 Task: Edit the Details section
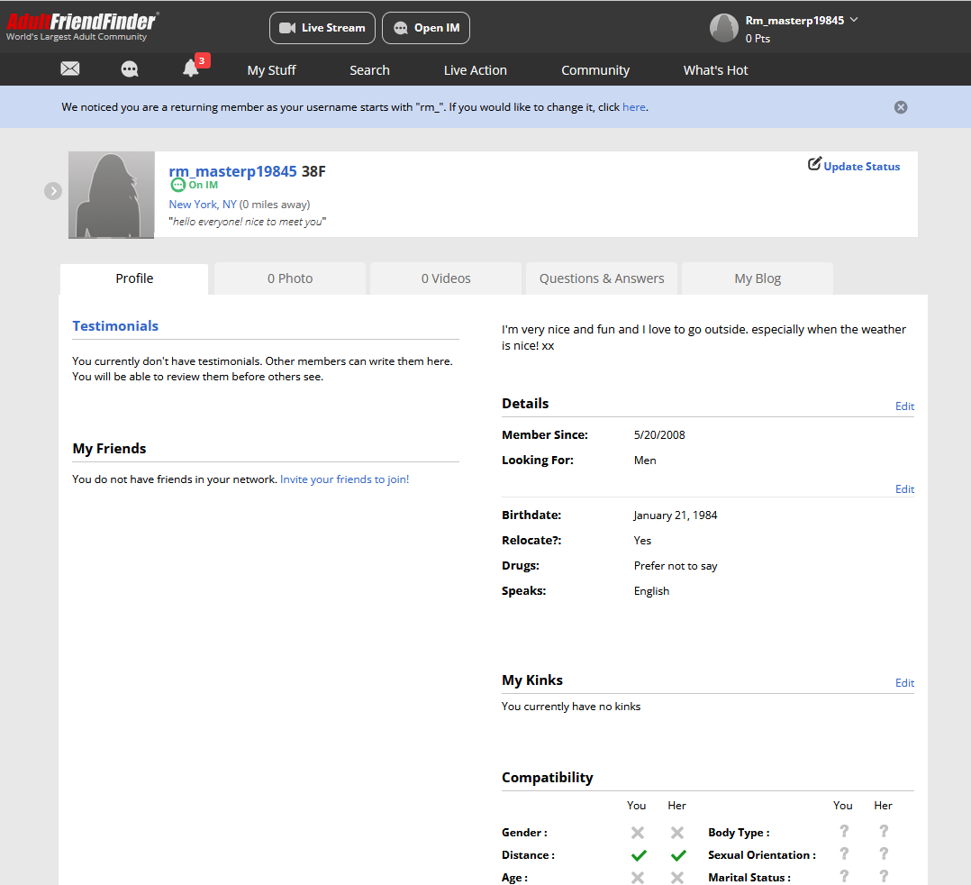[904, 406]
